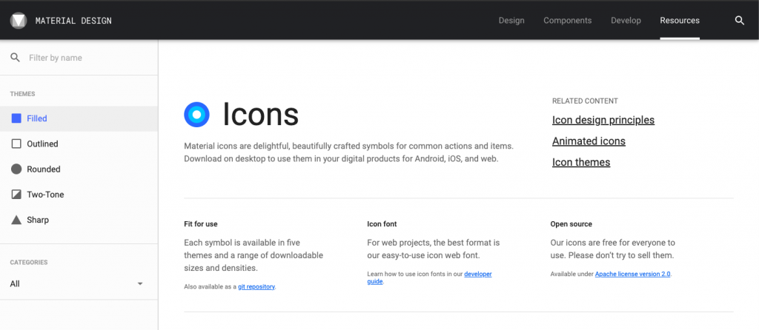This screenshot has width=759, height=330.
Task: Click the sidebar filter magnifier icon
Action: coord(16,58)
